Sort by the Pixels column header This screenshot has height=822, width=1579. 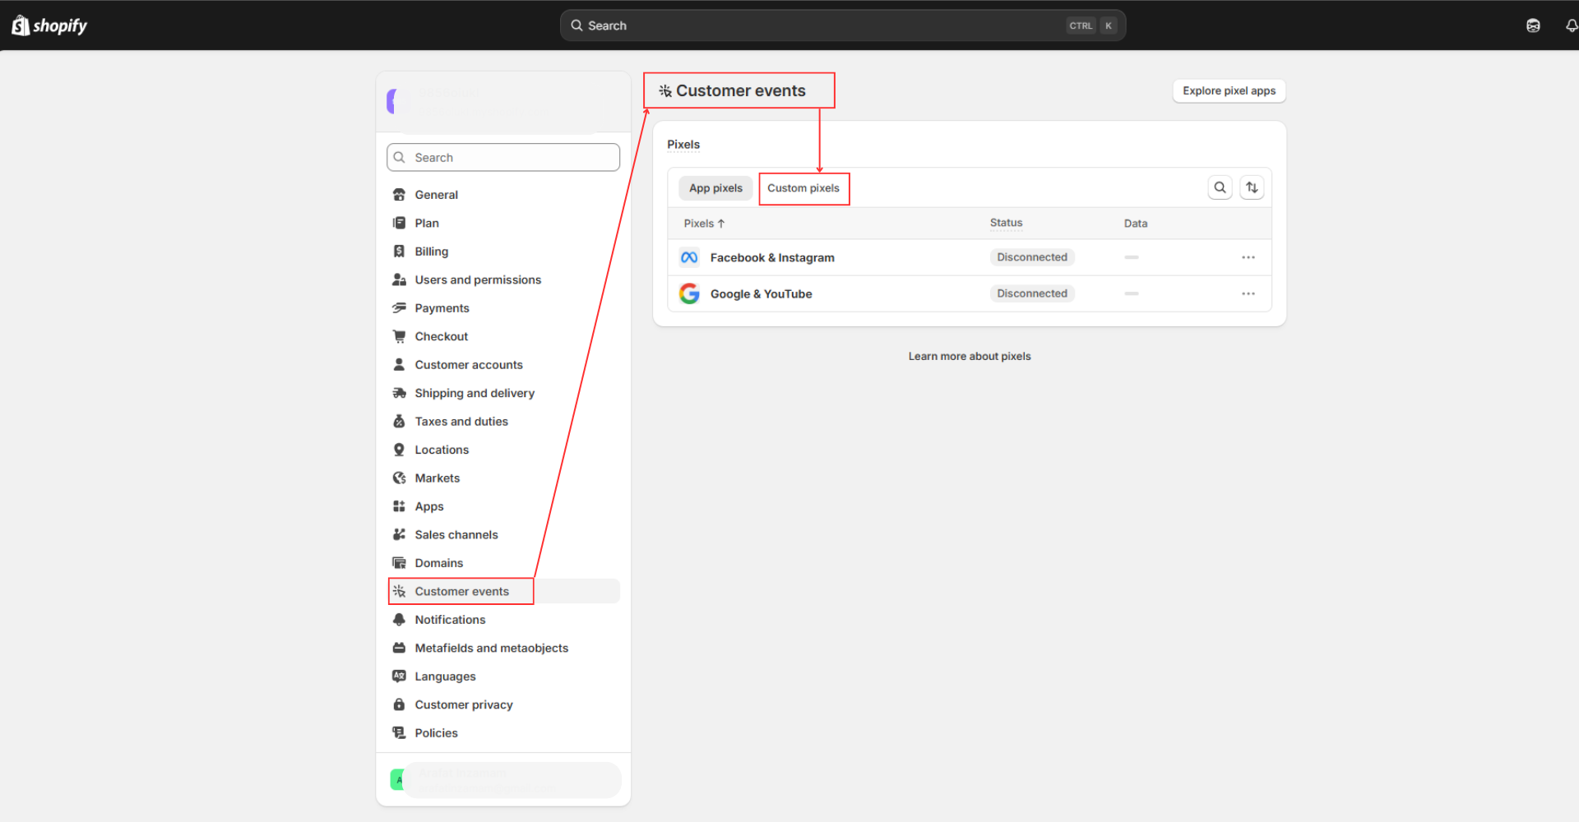point(704,224)
